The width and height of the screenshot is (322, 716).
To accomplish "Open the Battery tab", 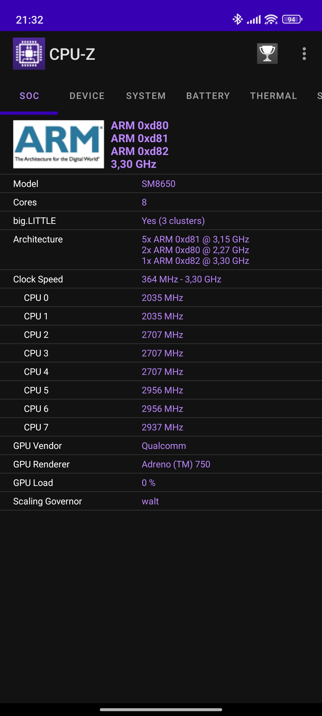I will [208, 96].
